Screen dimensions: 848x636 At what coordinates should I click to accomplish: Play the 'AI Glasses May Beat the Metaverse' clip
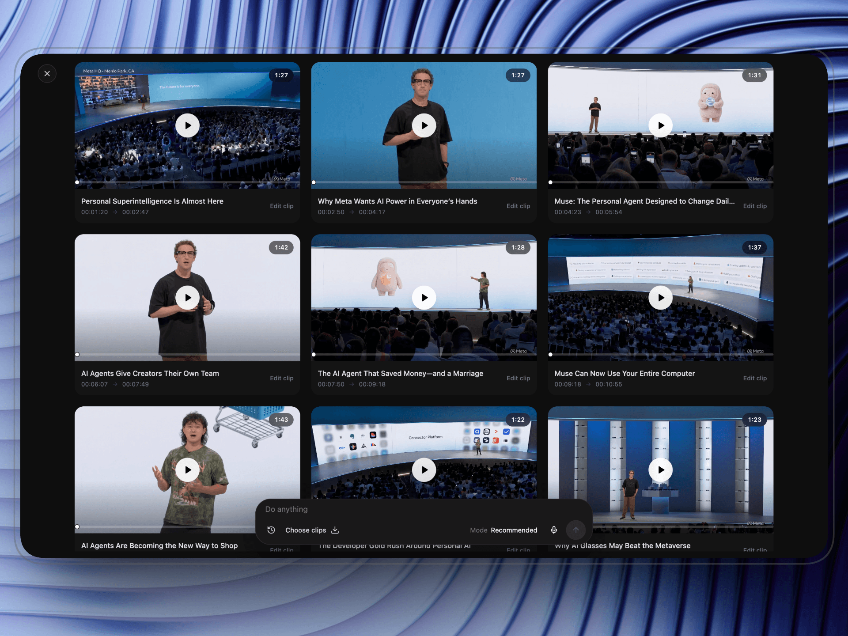(x=661, y=470)
